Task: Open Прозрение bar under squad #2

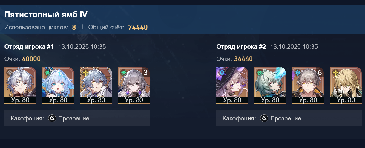Action: coord(289,118)
